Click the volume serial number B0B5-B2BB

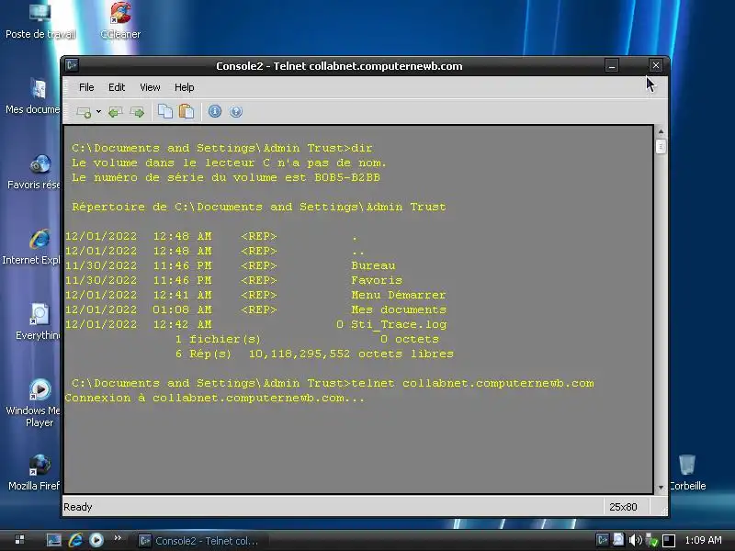tap(347, 177)
